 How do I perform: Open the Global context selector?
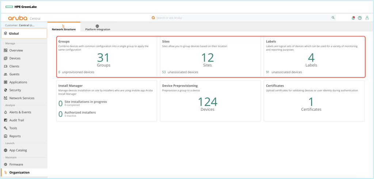[x=24, y=34]
